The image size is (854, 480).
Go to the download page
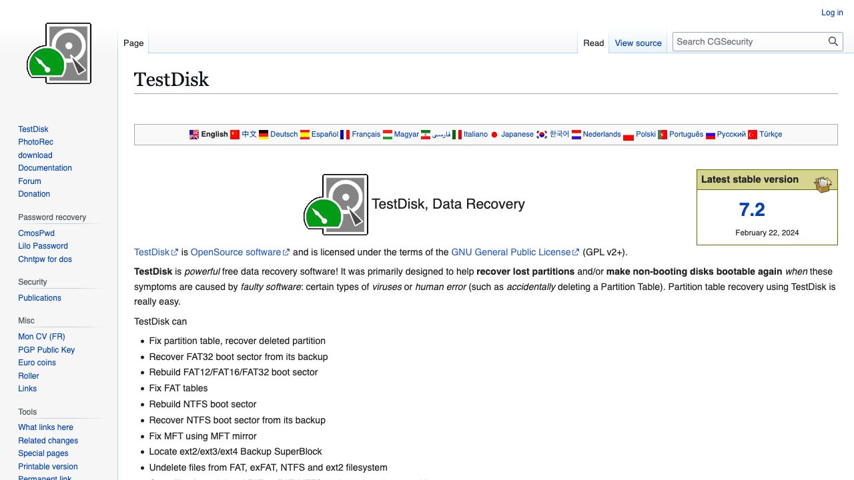tap(35, 155)
